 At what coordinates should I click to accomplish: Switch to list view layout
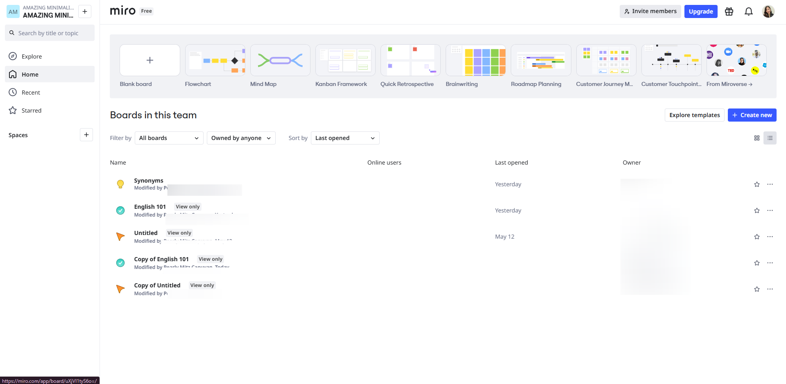[770, 138]
